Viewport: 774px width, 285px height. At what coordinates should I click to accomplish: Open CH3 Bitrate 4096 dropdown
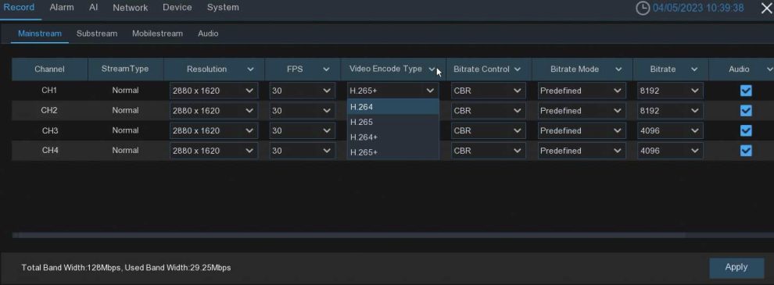(x=670, y=130)
